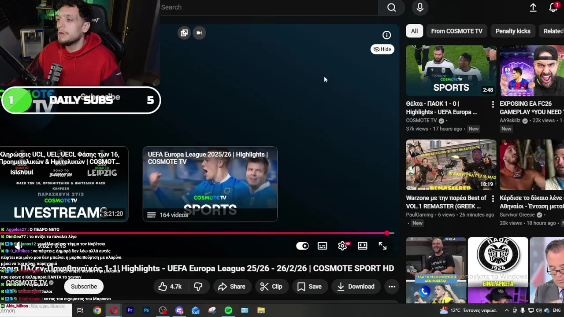Select the Penalty kicks chip
This screenshot has width=564, height=317.
point(513,31)
